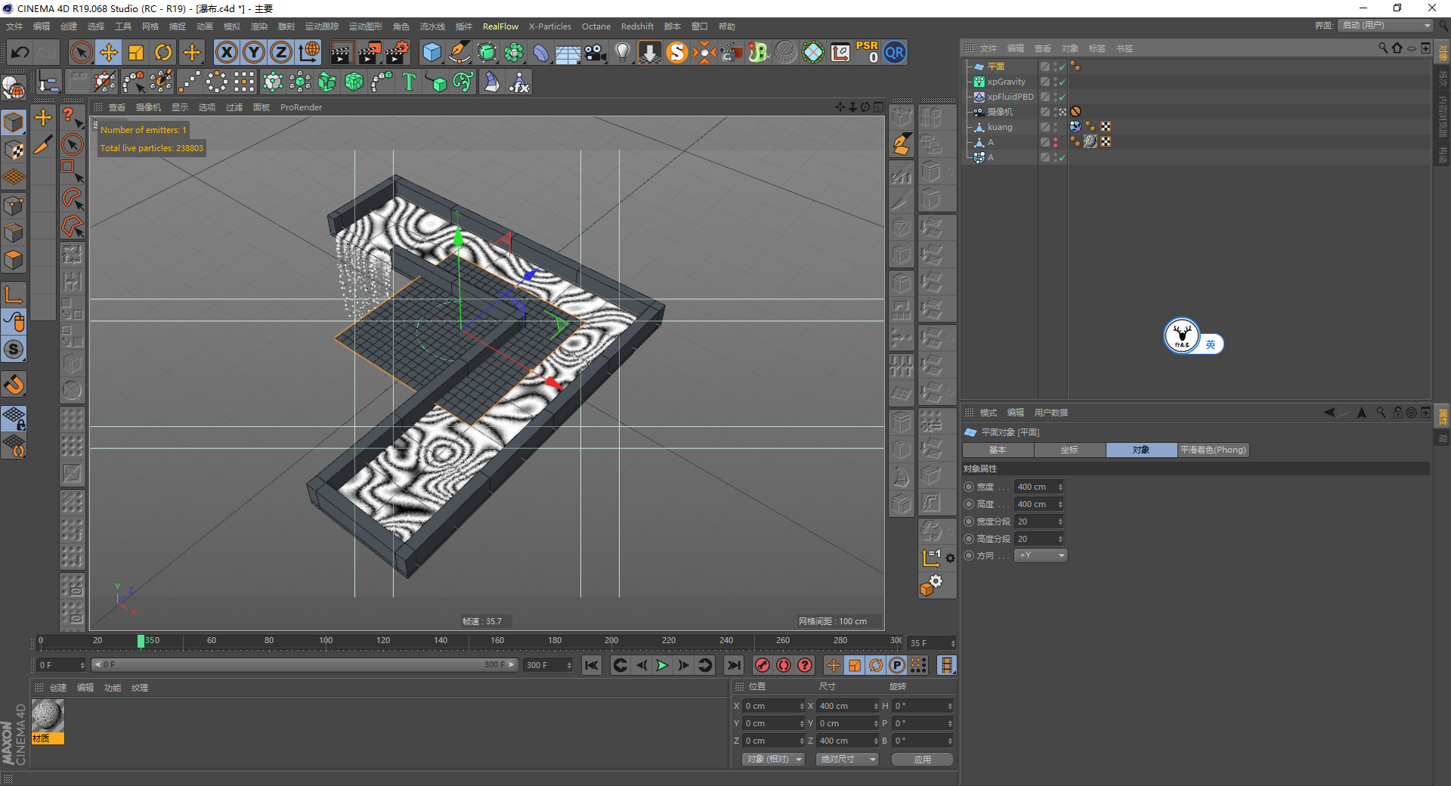Open the 用户数据 menu in attribute manager
The image size is (1451, 786).
(x=1050, y=413)
